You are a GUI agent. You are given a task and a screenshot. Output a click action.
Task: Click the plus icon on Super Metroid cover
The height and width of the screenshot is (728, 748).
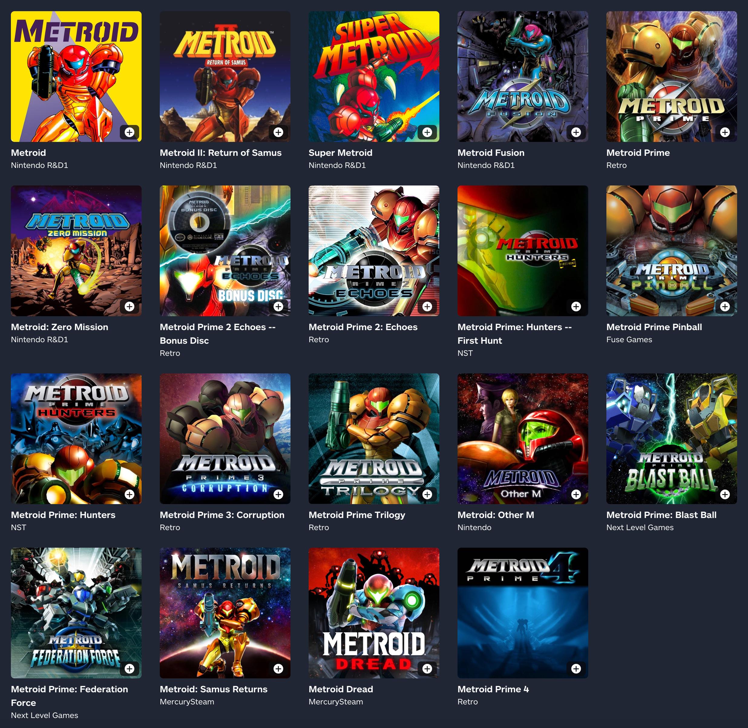pyautogui.click(x=427, y=132)
